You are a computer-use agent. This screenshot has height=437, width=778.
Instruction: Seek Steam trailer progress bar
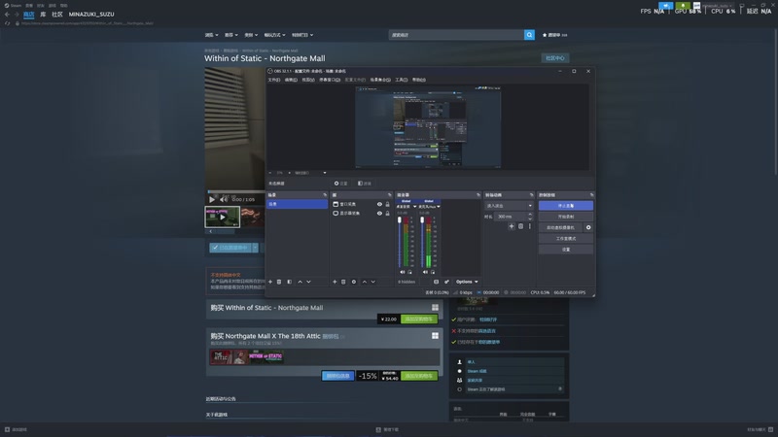(236, 191)
